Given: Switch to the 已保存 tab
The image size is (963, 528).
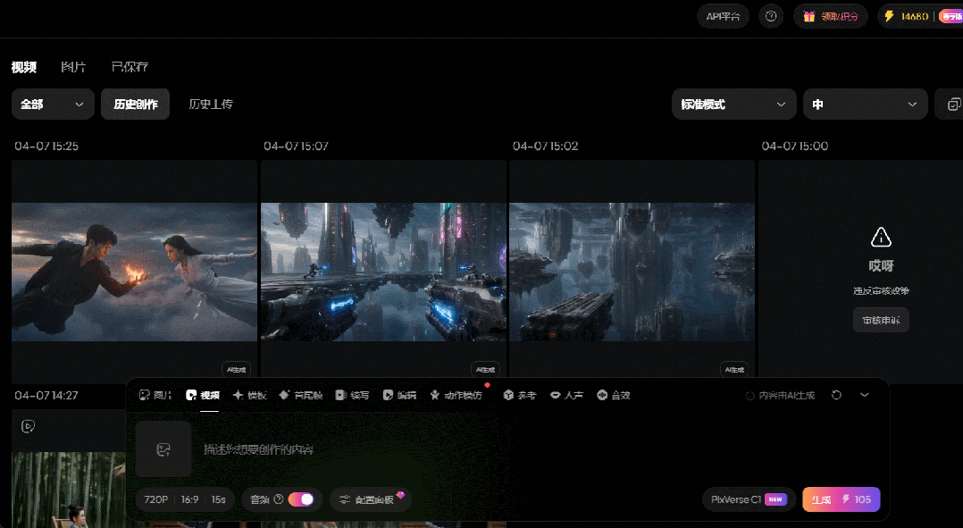Looking at the screenshot, I should [130, 67].
